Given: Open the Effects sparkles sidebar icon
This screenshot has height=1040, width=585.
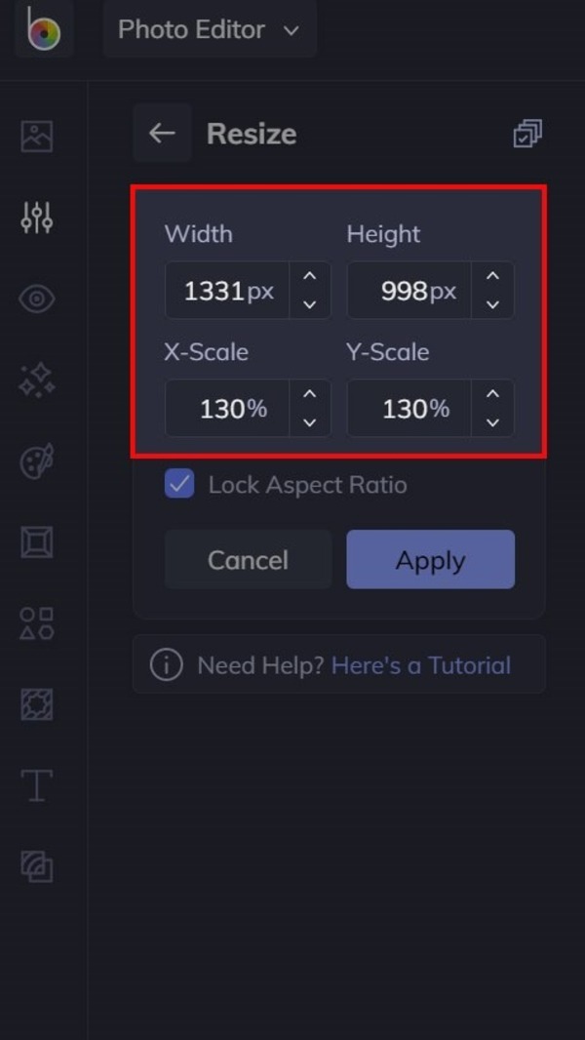Looking at the screenshot, I should [x=37, y=380].
